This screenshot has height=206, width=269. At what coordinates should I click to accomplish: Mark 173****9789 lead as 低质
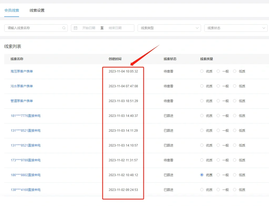[x=235, y=160]
